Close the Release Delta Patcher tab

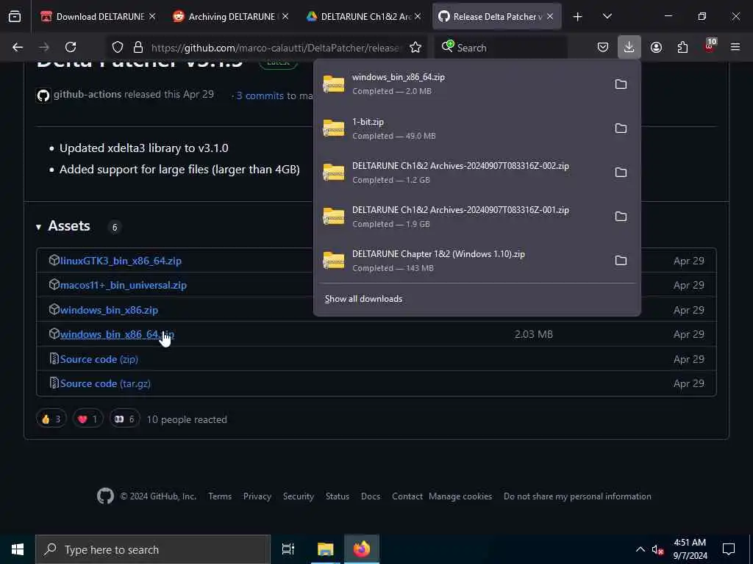click(550, 17)
